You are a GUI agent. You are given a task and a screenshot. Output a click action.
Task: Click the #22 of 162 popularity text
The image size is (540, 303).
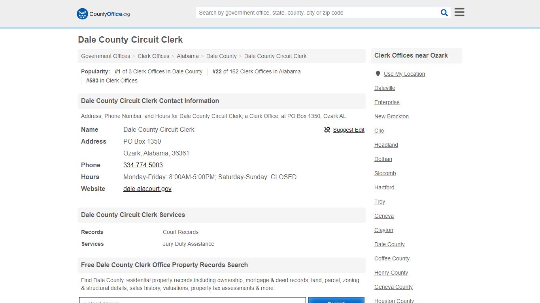coord(256,71)
